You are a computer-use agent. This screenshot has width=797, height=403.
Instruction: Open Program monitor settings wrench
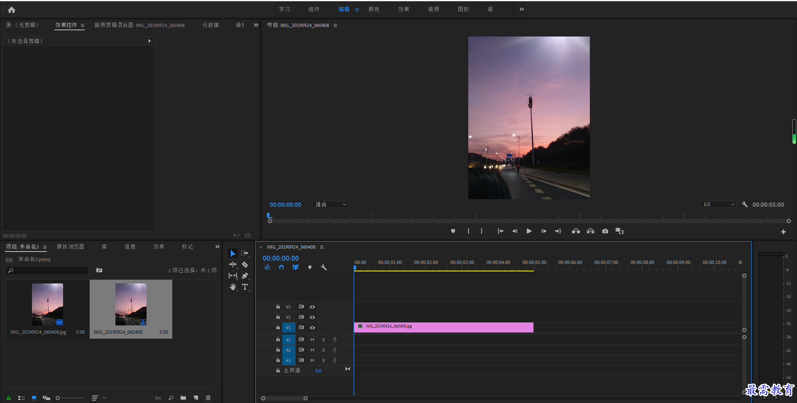[x=745, y=204]
